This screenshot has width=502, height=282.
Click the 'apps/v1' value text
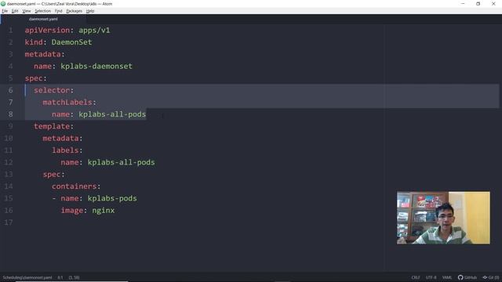(x=94, y=31)
